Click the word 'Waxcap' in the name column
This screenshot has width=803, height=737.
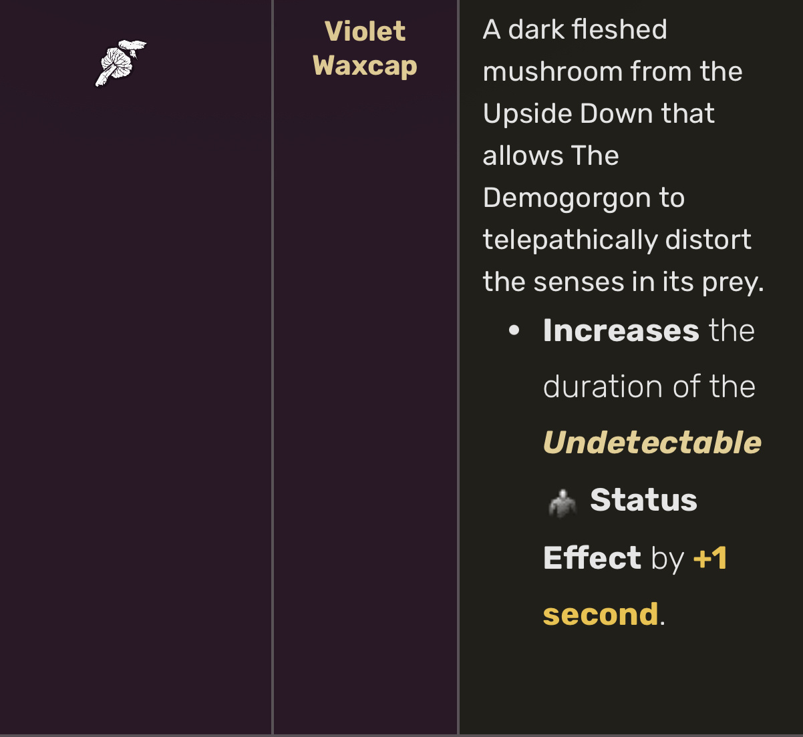(365, 65)
